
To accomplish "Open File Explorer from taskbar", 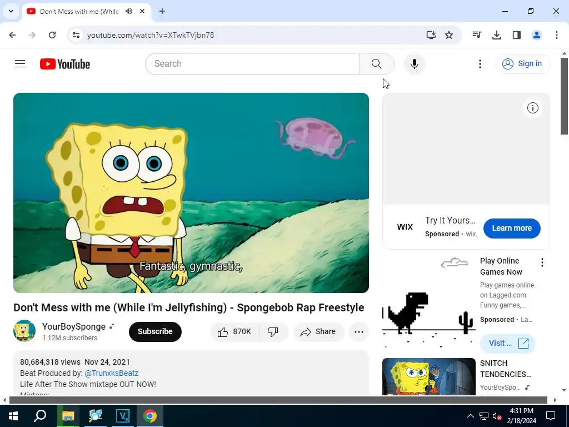I will click(x=68, y=416).
